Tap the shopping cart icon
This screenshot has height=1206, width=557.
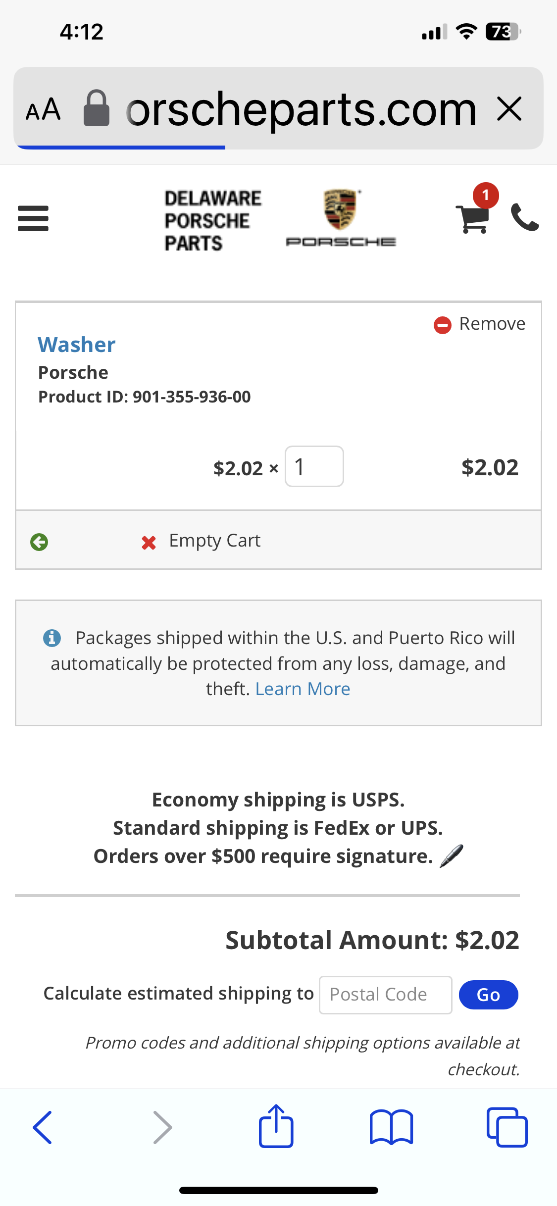(x=473, y=218)
